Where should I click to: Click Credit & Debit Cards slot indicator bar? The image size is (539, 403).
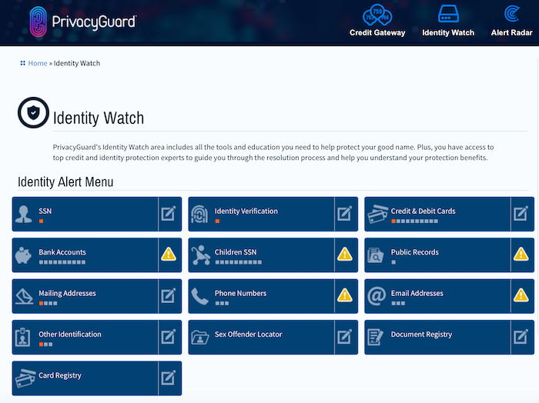tap(414, 221)
